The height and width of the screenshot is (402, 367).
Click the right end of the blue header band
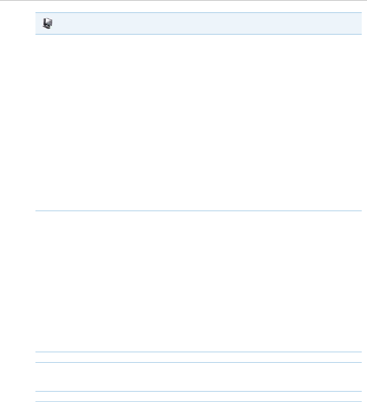coord(358,23)
